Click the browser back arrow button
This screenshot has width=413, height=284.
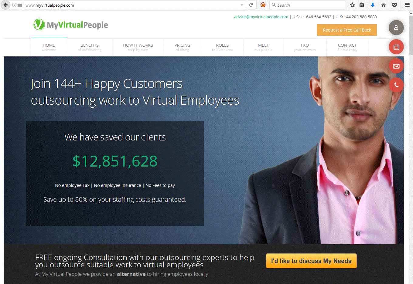coord(6,5)
